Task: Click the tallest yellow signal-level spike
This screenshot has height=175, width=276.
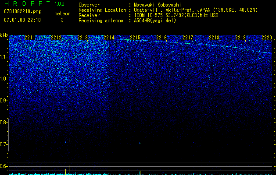Action: click(69, 170)
